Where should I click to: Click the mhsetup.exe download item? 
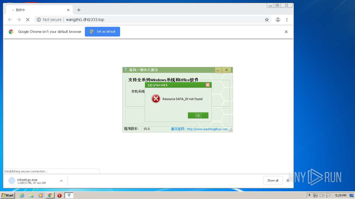click(x=31, y=181)
